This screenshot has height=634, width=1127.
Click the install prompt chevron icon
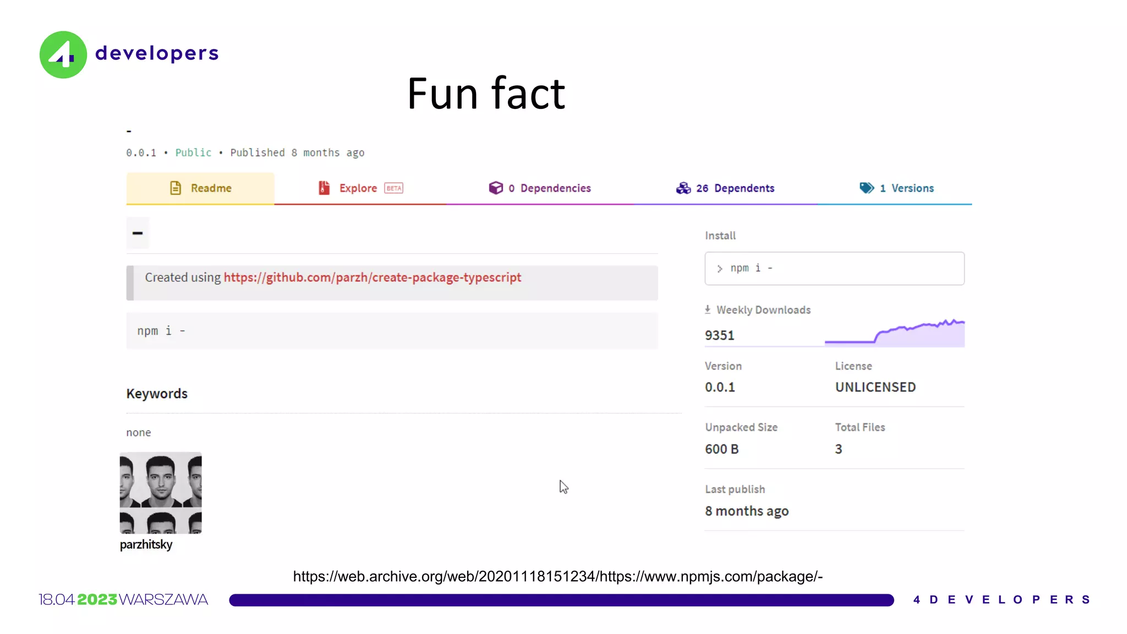click(720, 269)
